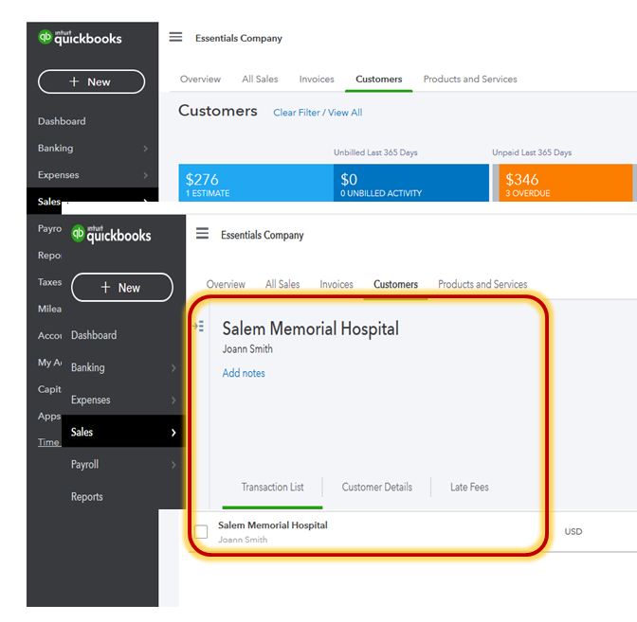This screenshot has width=637, height=622.
Task: Click the Add notes link
Action: click(244, 373)
